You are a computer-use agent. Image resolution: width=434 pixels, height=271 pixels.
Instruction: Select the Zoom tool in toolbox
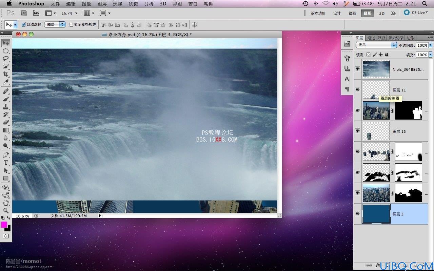[x=6, y=210]
